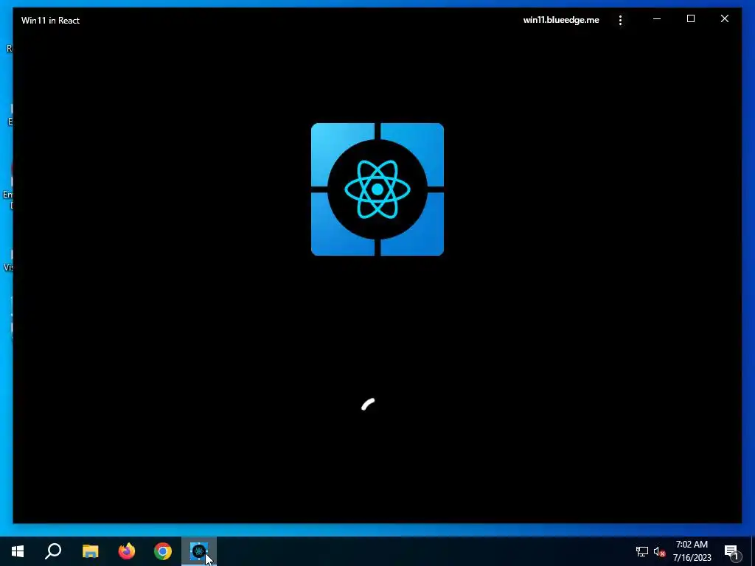Open the three-dot app menu in title bar
The height and width of the screenshot is (566, 755).
coord(620,20)
